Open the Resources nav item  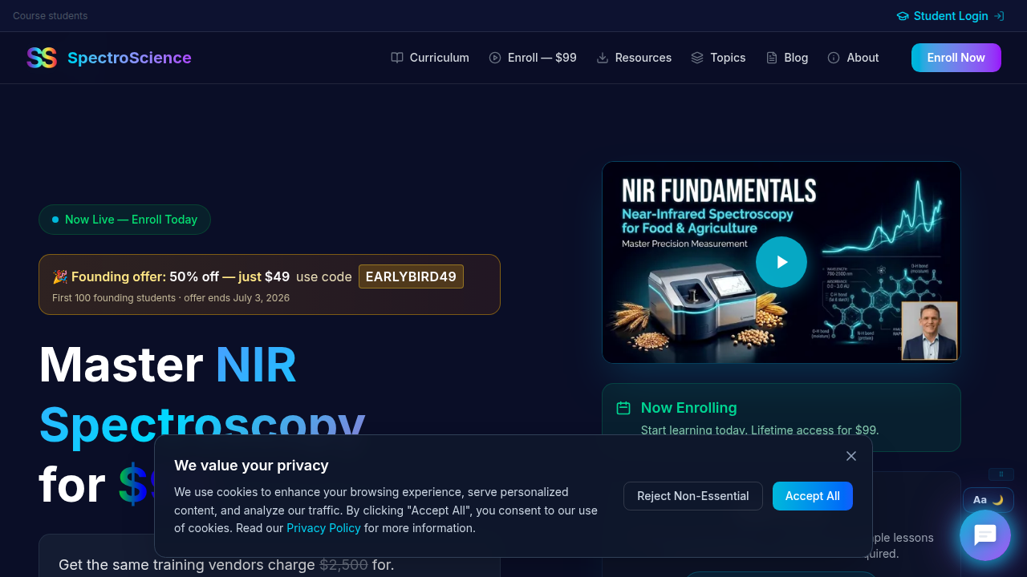(x=634, y=58)
